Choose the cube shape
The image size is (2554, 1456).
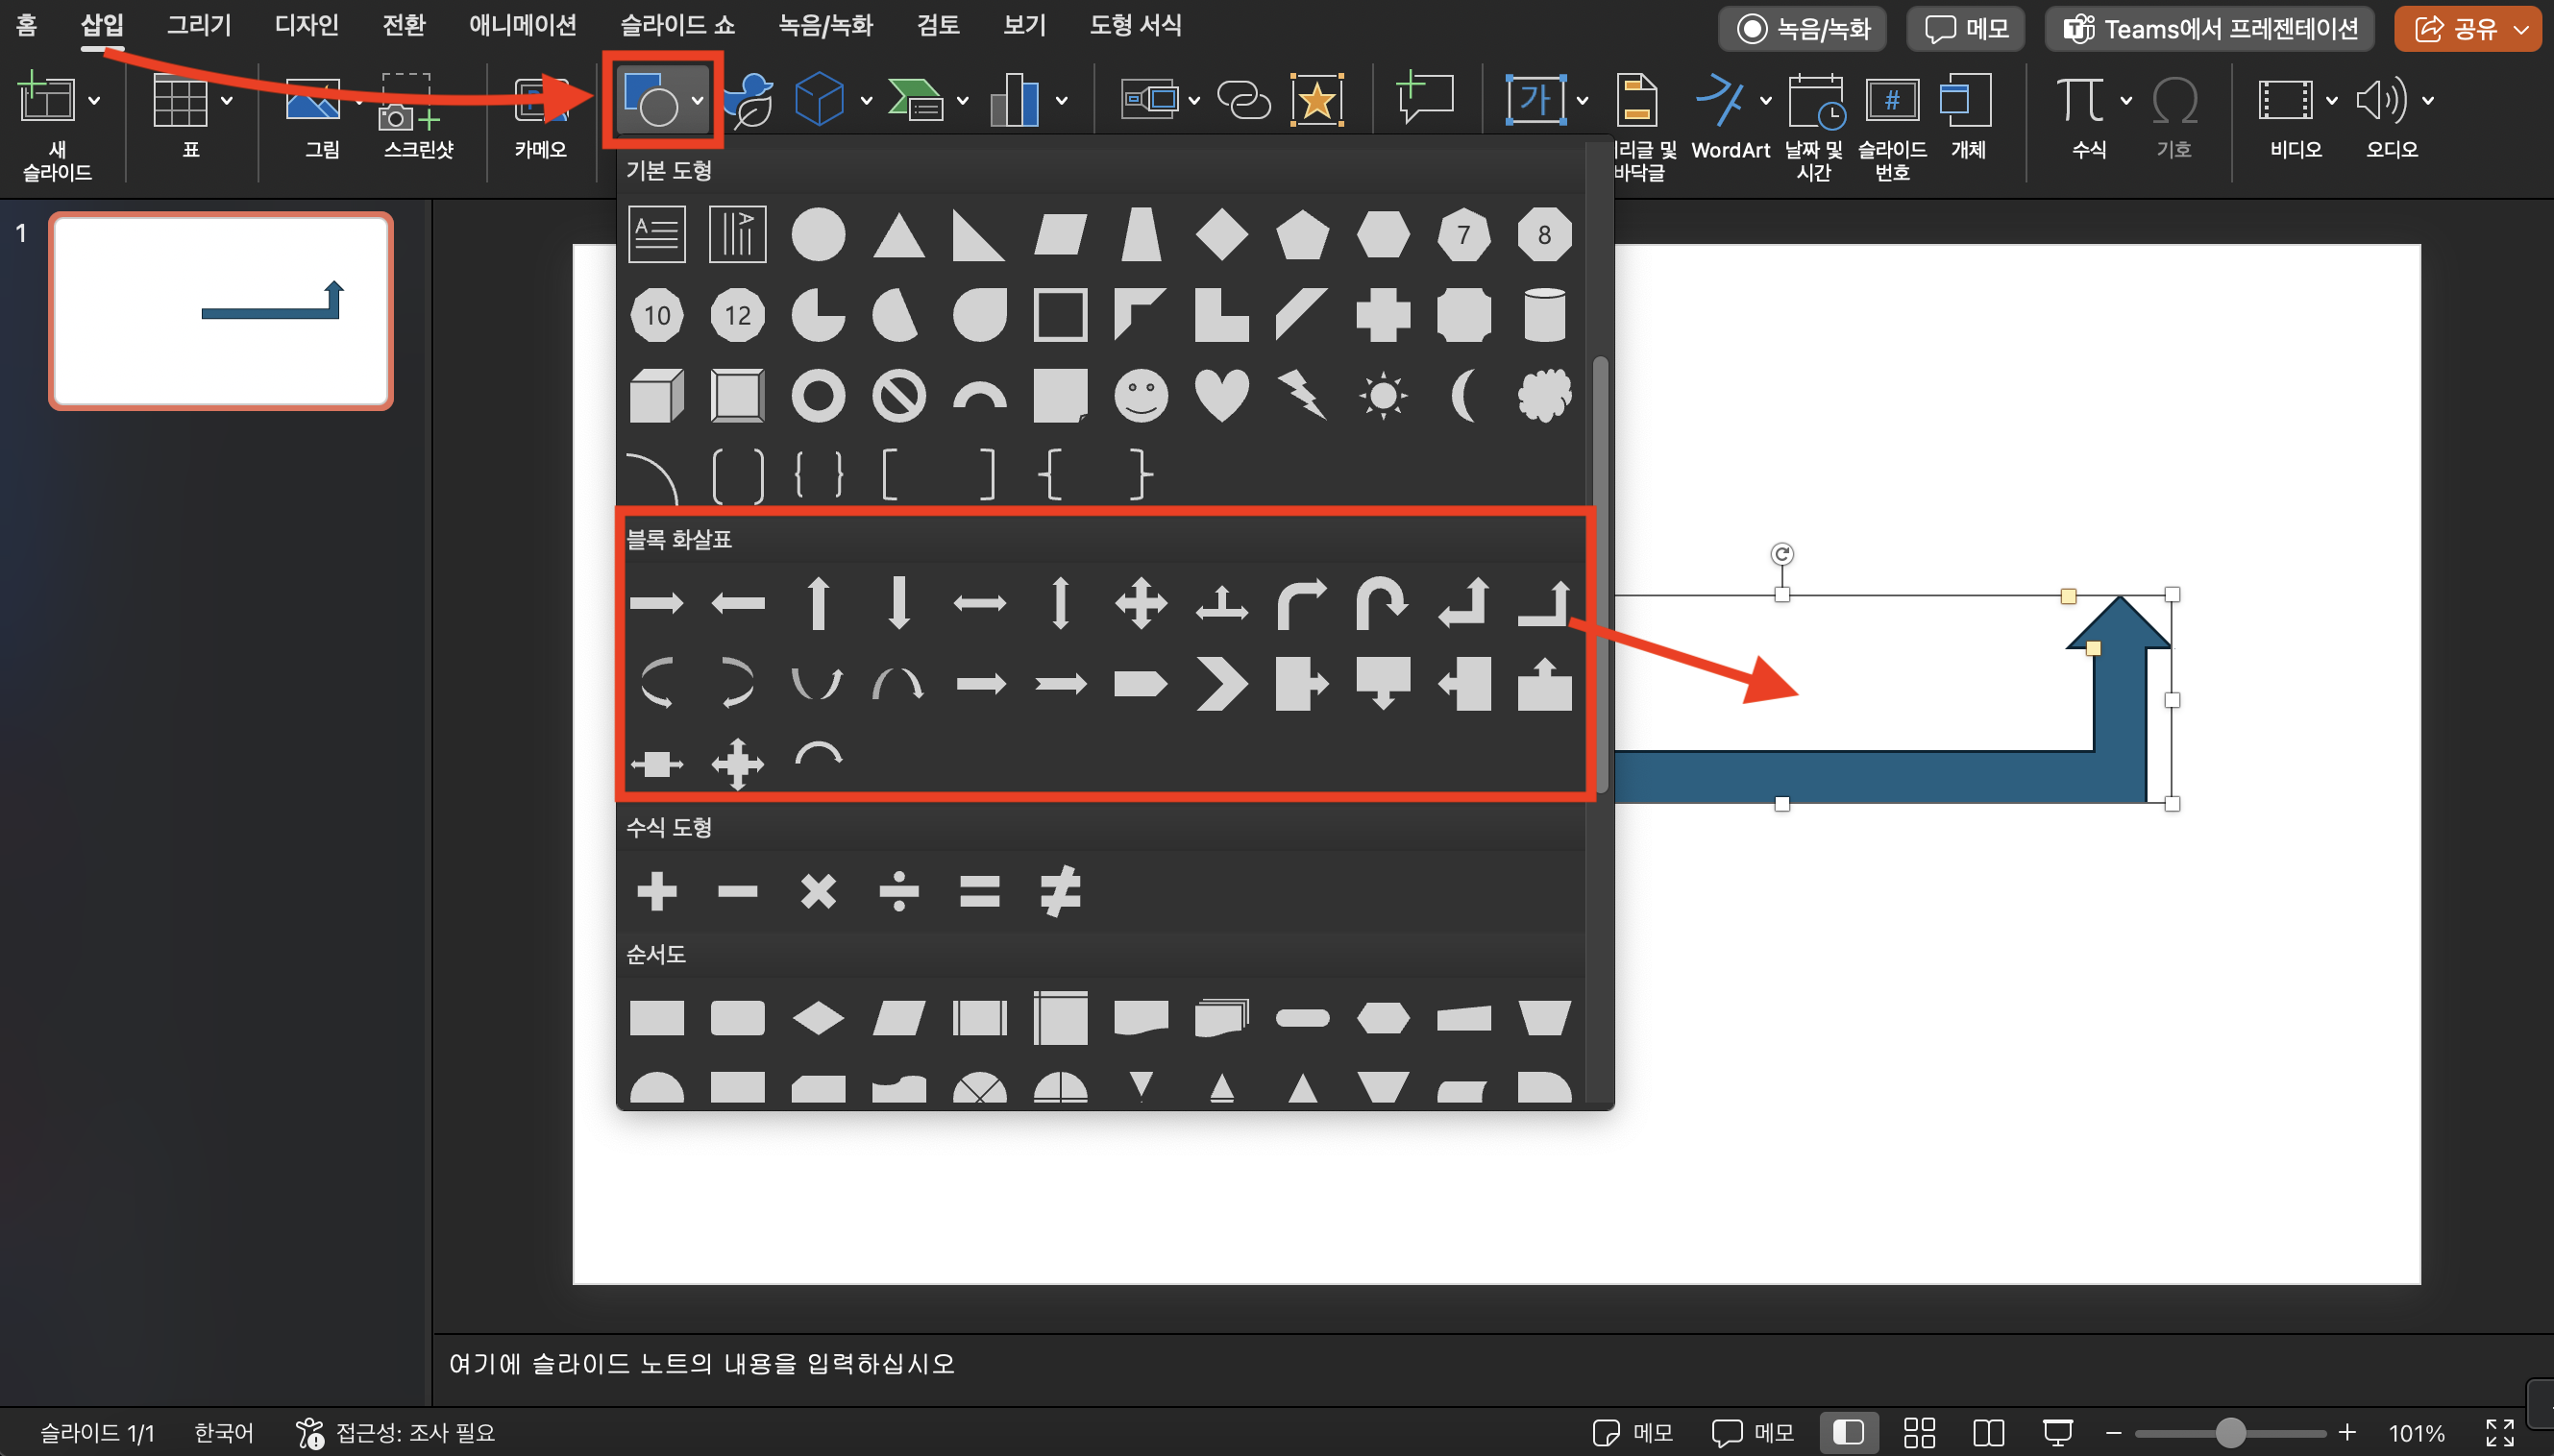coord(656,396)
